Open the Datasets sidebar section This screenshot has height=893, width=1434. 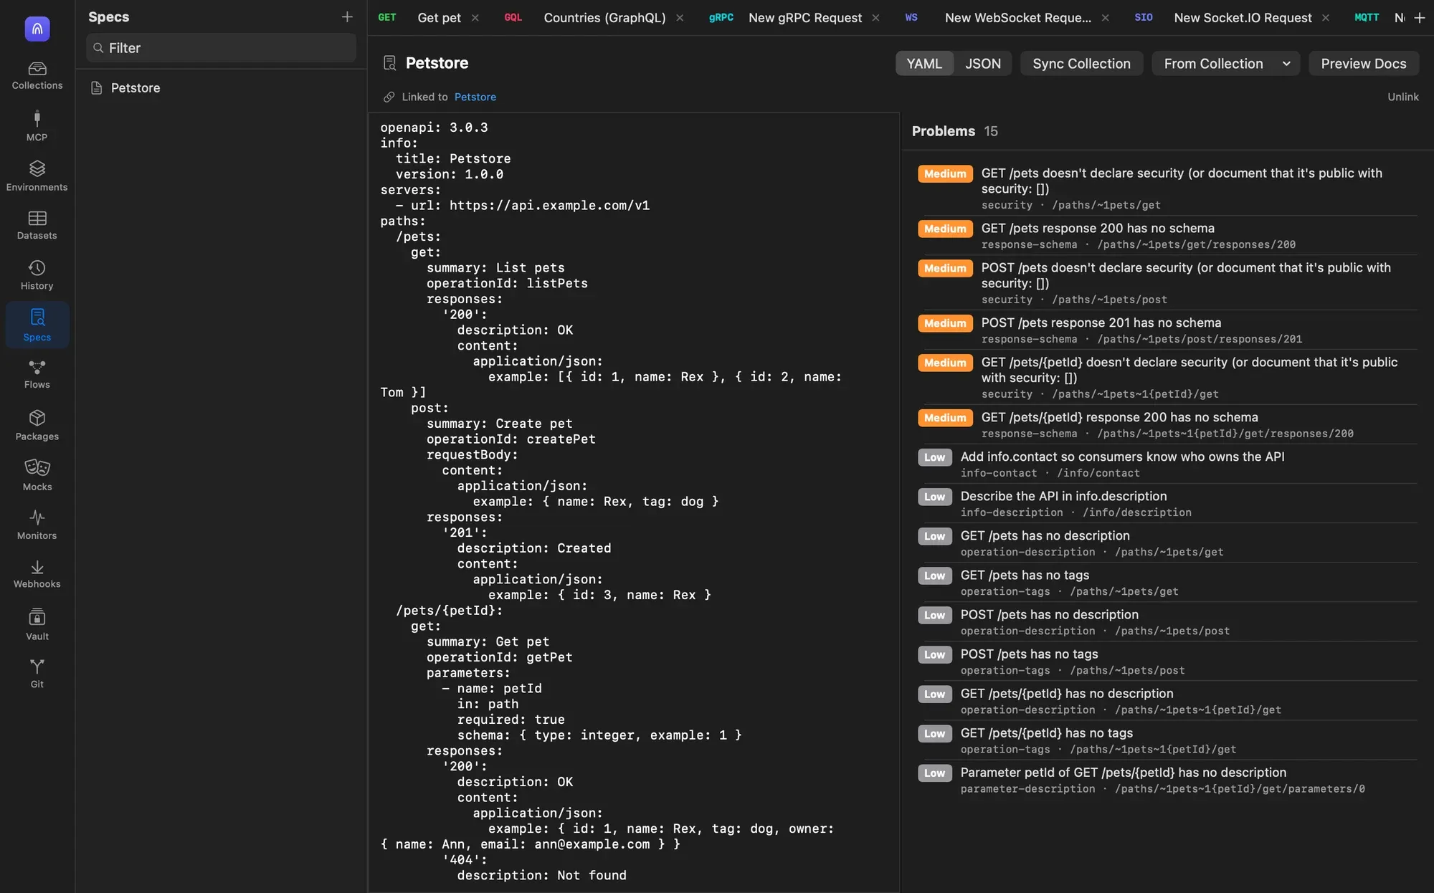(37, 226)
